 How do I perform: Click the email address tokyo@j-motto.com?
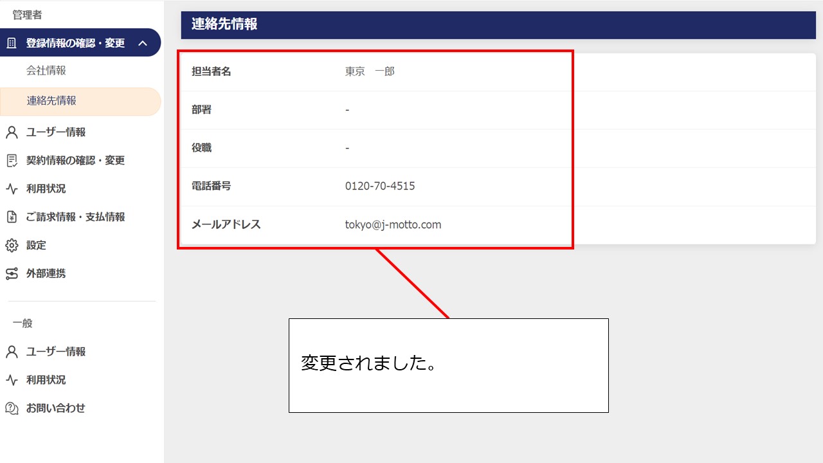392,224
